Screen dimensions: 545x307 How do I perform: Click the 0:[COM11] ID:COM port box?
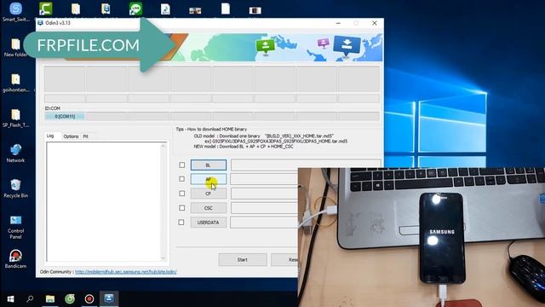(x=65, y=116)
